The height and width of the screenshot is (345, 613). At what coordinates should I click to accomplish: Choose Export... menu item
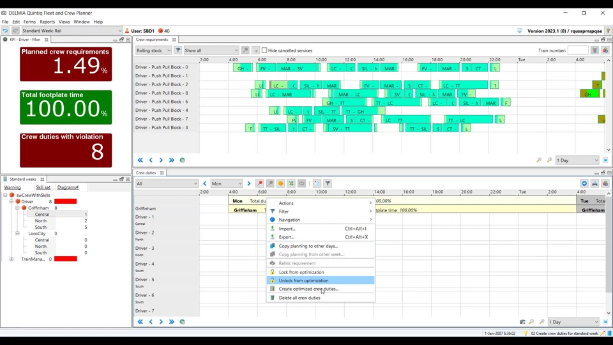321,237
